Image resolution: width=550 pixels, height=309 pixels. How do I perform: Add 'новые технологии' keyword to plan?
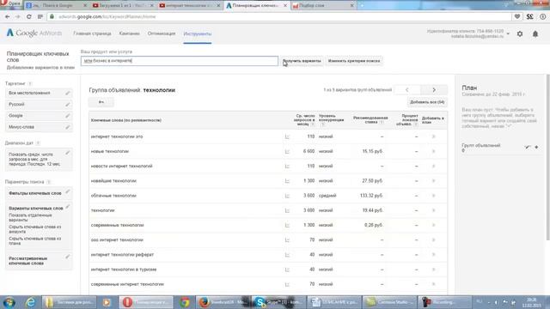pyautogui.click(x=433, y=151)
